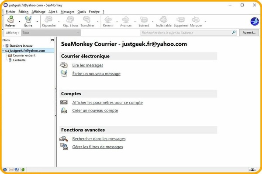Select the justgeek.fr@yahoo.com account row
262x174 pixels.
28,50
